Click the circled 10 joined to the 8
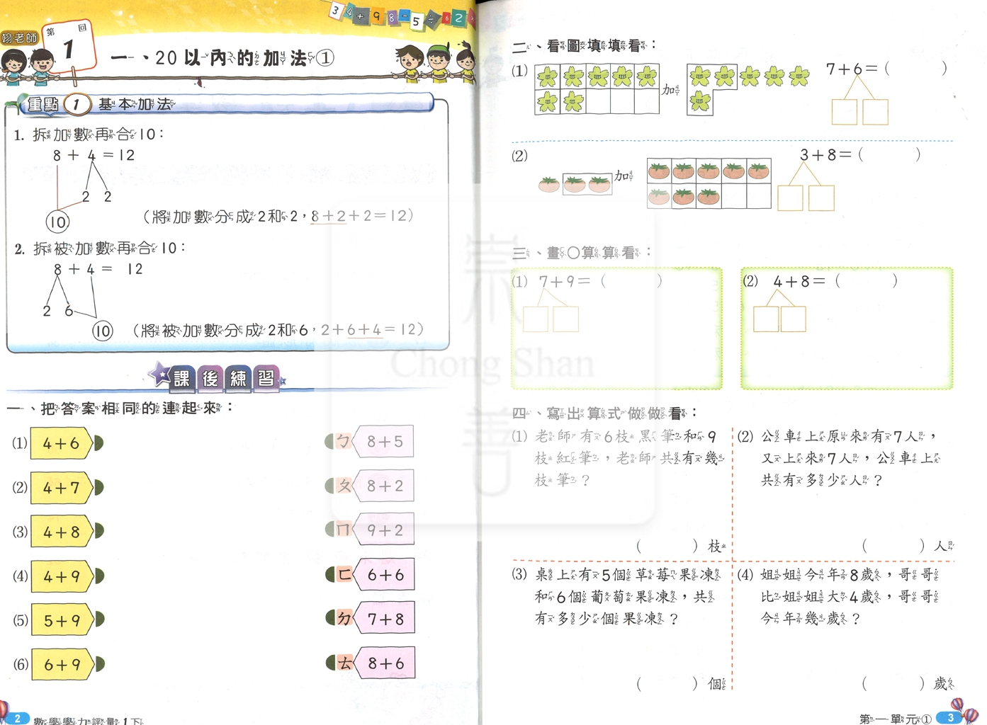The image size is (987, 725). pyautogui.click(x=57, y=222)
